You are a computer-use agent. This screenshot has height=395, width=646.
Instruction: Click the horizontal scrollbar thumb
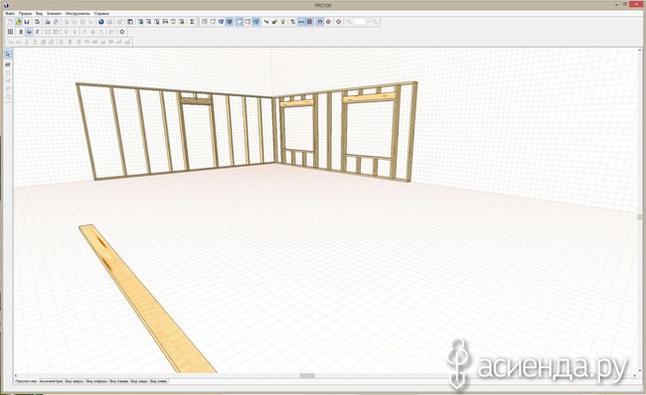[x=307, y=376]
